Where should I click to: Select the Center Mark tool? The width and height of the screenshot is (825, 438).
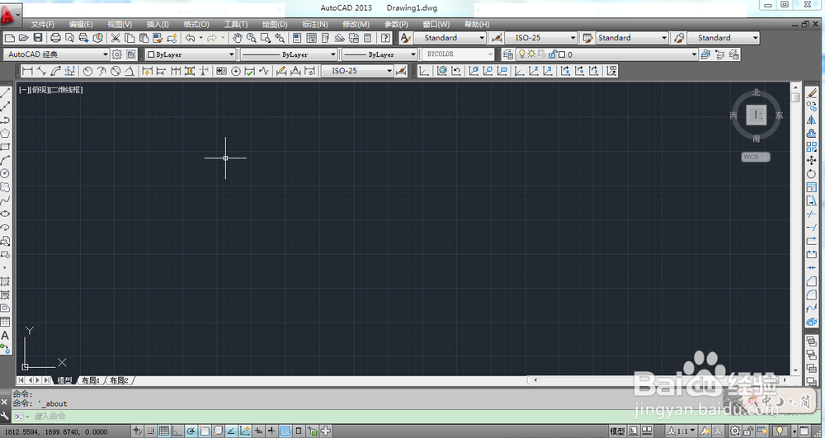click(236, 71)
